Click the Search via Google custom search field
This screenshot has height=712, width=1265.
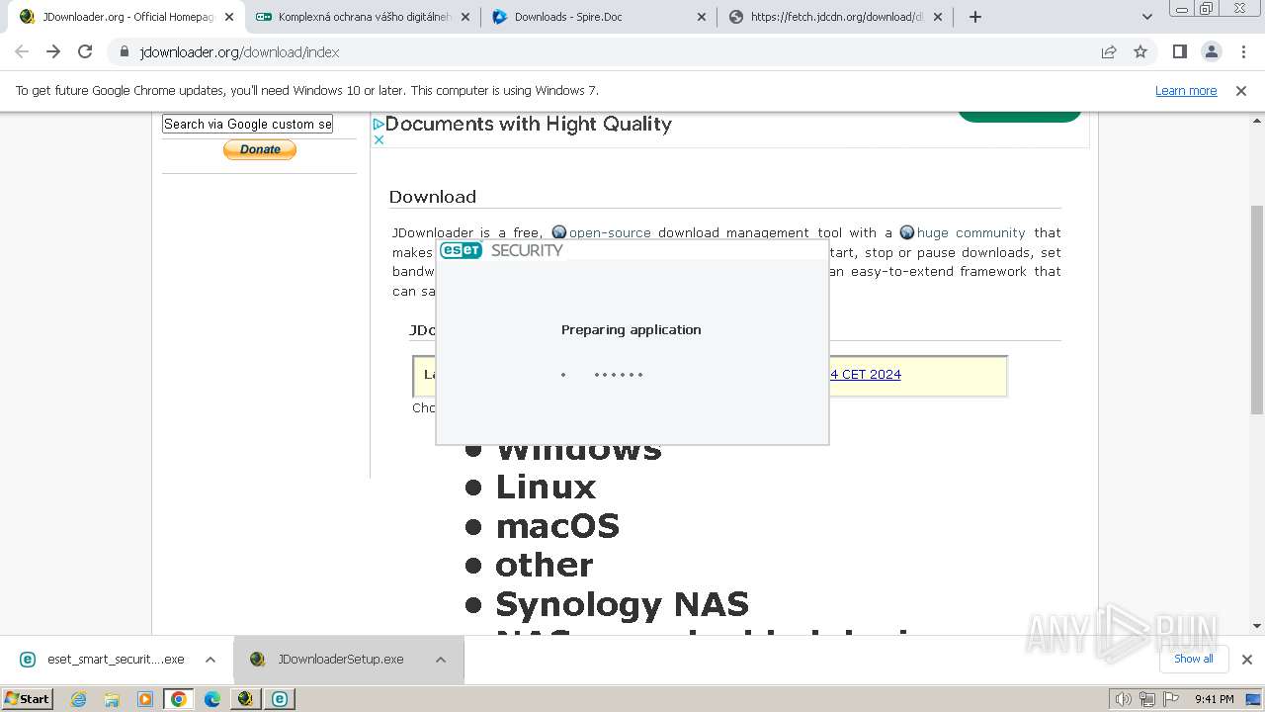247,124
